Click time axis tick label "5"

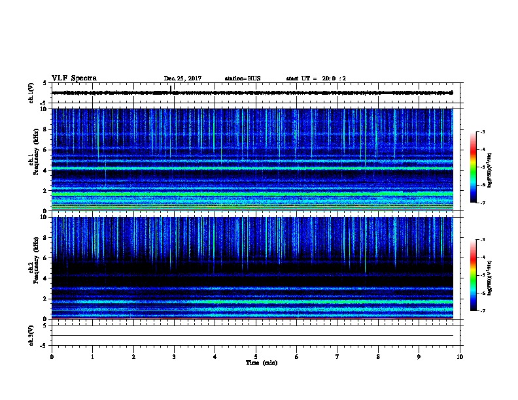click(256, 357)
